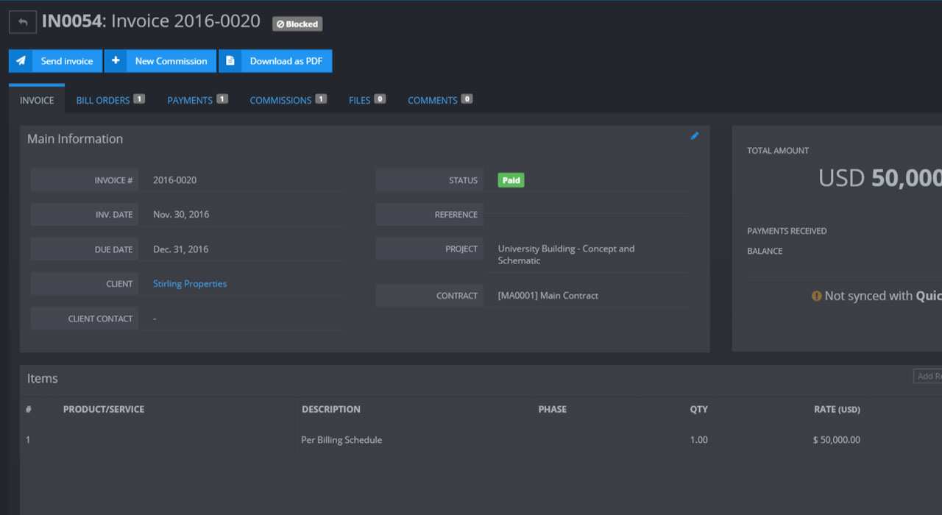Click the PRODUCT/SERVICE column header
This screenshot has width=942, height=515.
[104, 409]
